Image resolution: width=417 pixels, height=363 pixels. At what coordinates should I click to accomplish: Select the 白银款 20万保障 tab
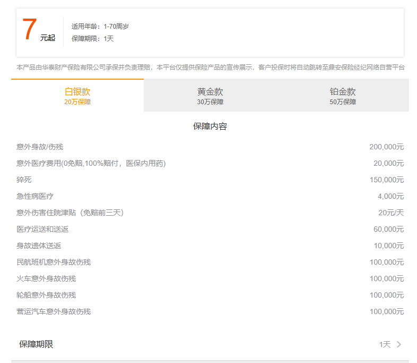coord(77,96)
